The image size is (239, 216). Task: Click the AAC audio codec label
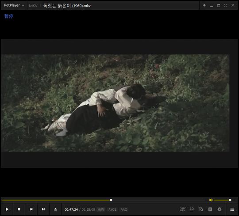coord(124,209)
